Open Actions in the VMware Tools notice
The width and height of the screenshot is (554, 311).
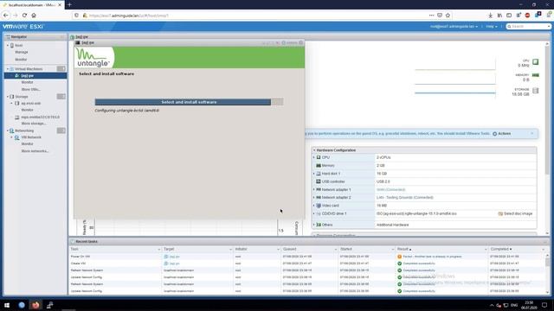pyautogui.click(x=502, y=134)
